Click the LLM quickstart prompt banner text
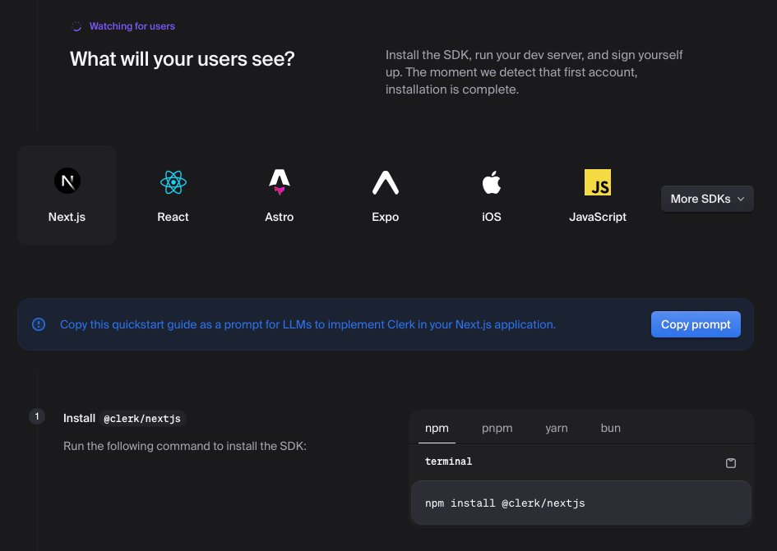The image size is (777, 551). pos(308,324)
